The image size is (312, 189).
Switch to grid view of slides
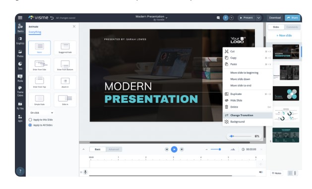point(290,173)
